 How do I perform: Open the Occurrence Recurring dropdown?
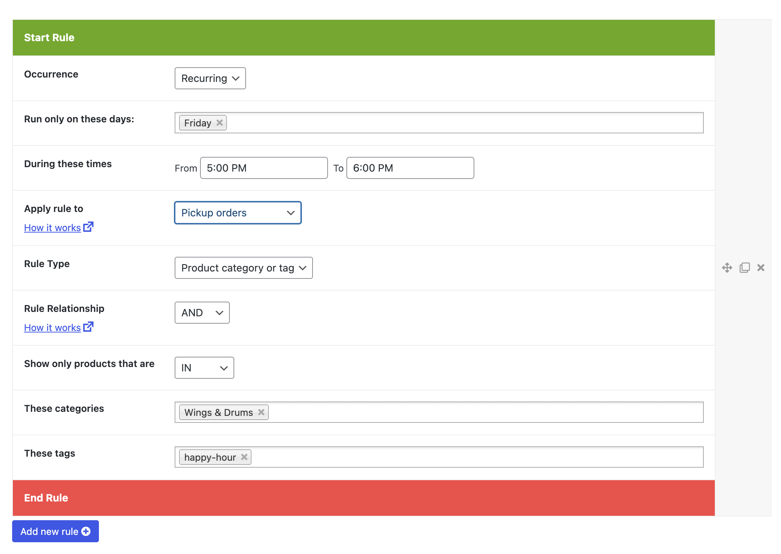210,78
